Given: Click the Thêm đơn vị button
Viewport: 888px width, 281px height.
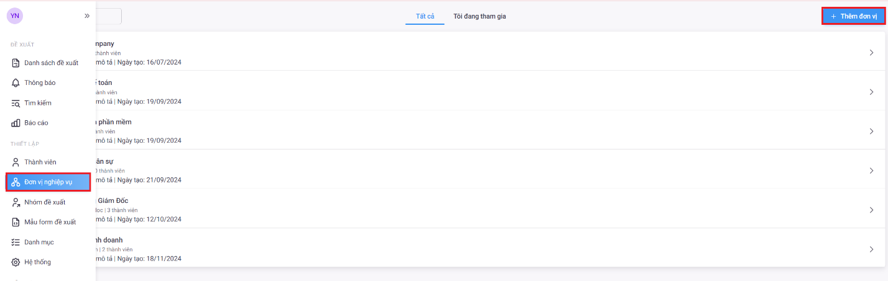Looking at the screenshot, I should click(x=853, y=16).
